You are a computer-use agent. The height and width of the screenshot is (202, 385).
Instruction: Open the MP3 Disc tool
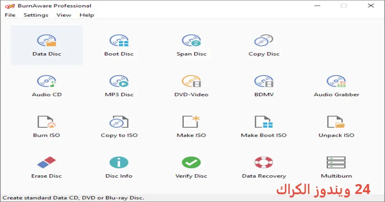pyautogui.click(x=119, y=86)
